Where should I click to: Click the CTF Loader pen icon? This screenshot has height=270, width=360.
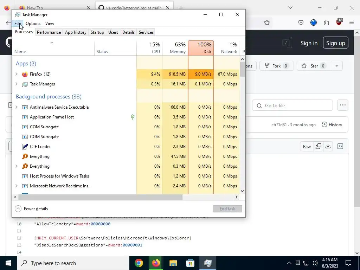tap(25, 147)
